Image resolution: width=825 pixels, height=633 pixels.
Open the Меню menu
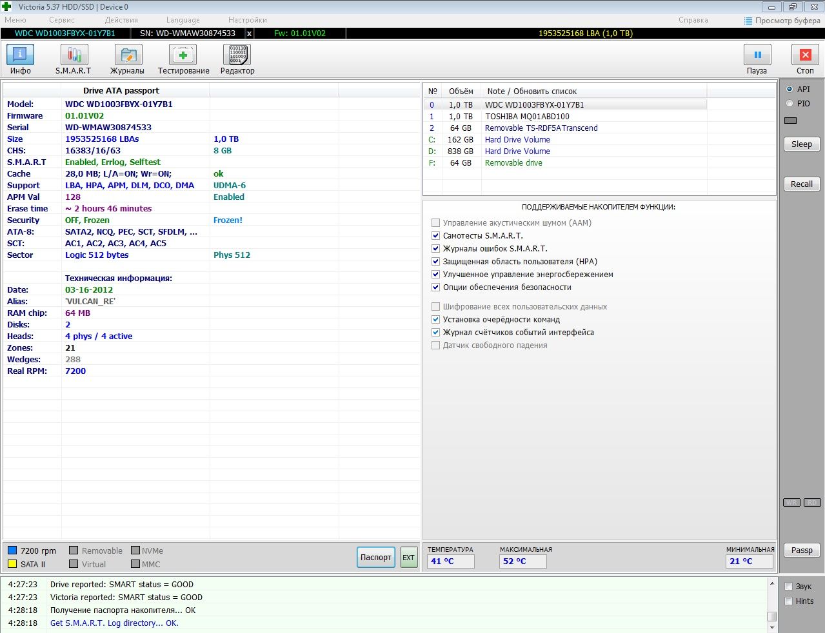15,21
